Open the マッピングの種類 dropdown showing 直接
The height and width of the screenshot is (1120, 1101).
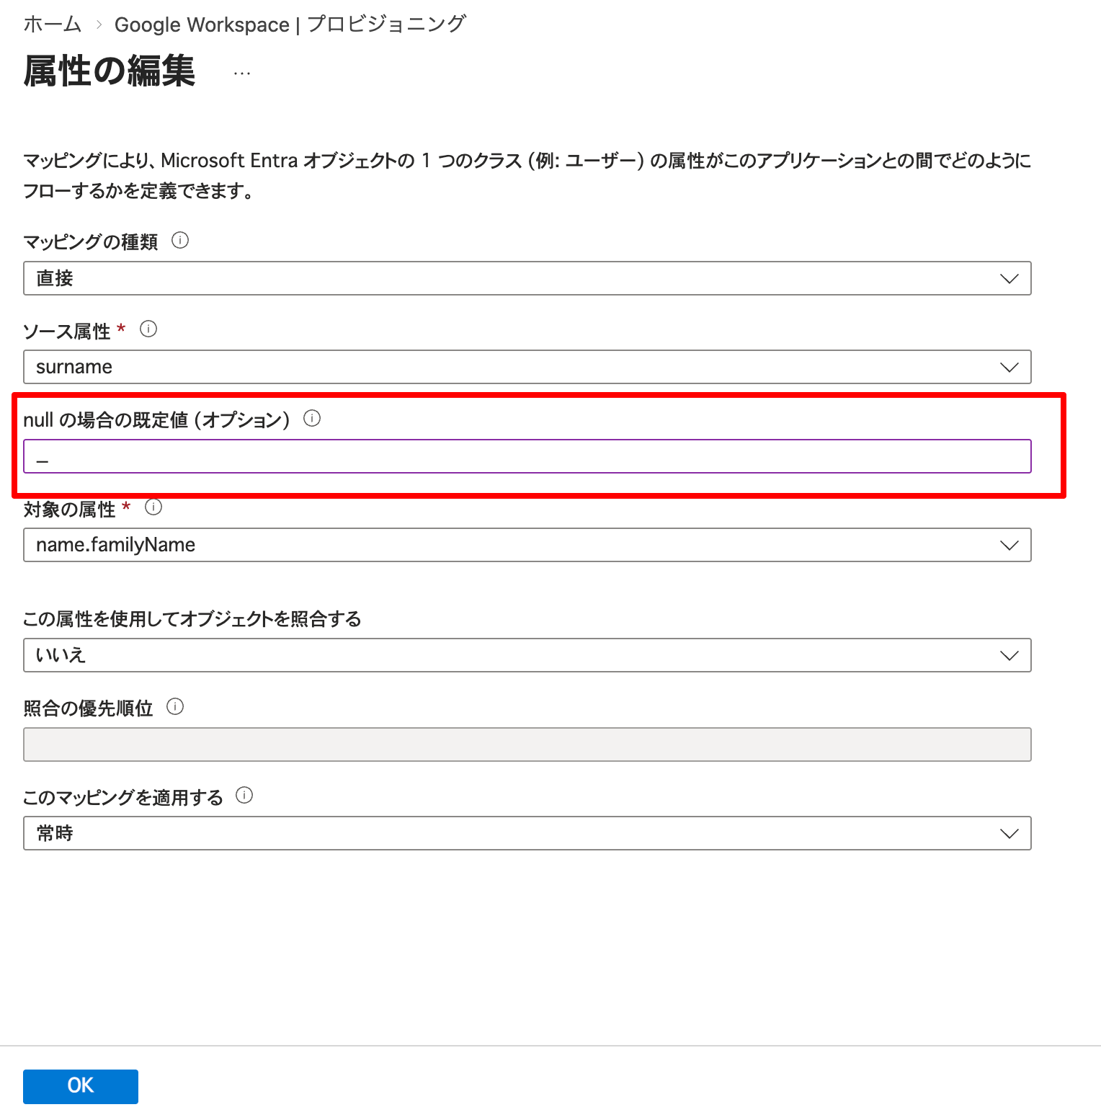coord(1009,278)
